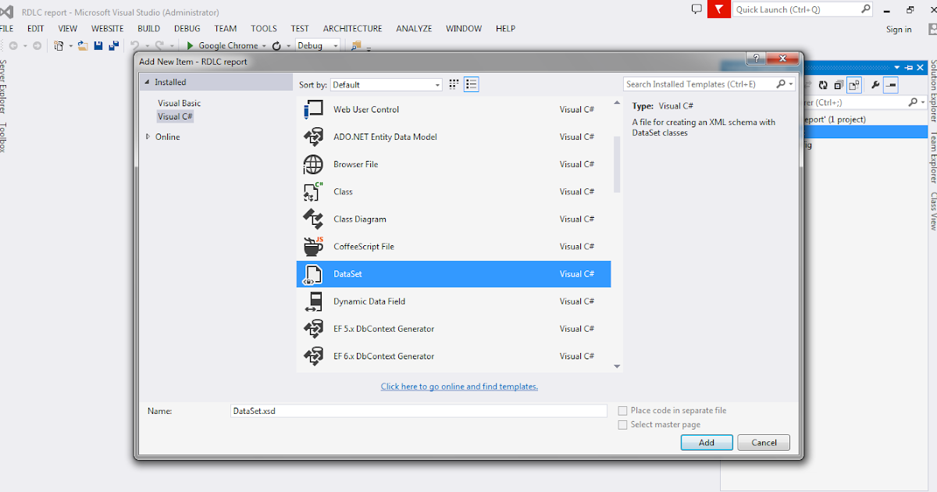Click the red notifications flag icon

tap(718, 9)
